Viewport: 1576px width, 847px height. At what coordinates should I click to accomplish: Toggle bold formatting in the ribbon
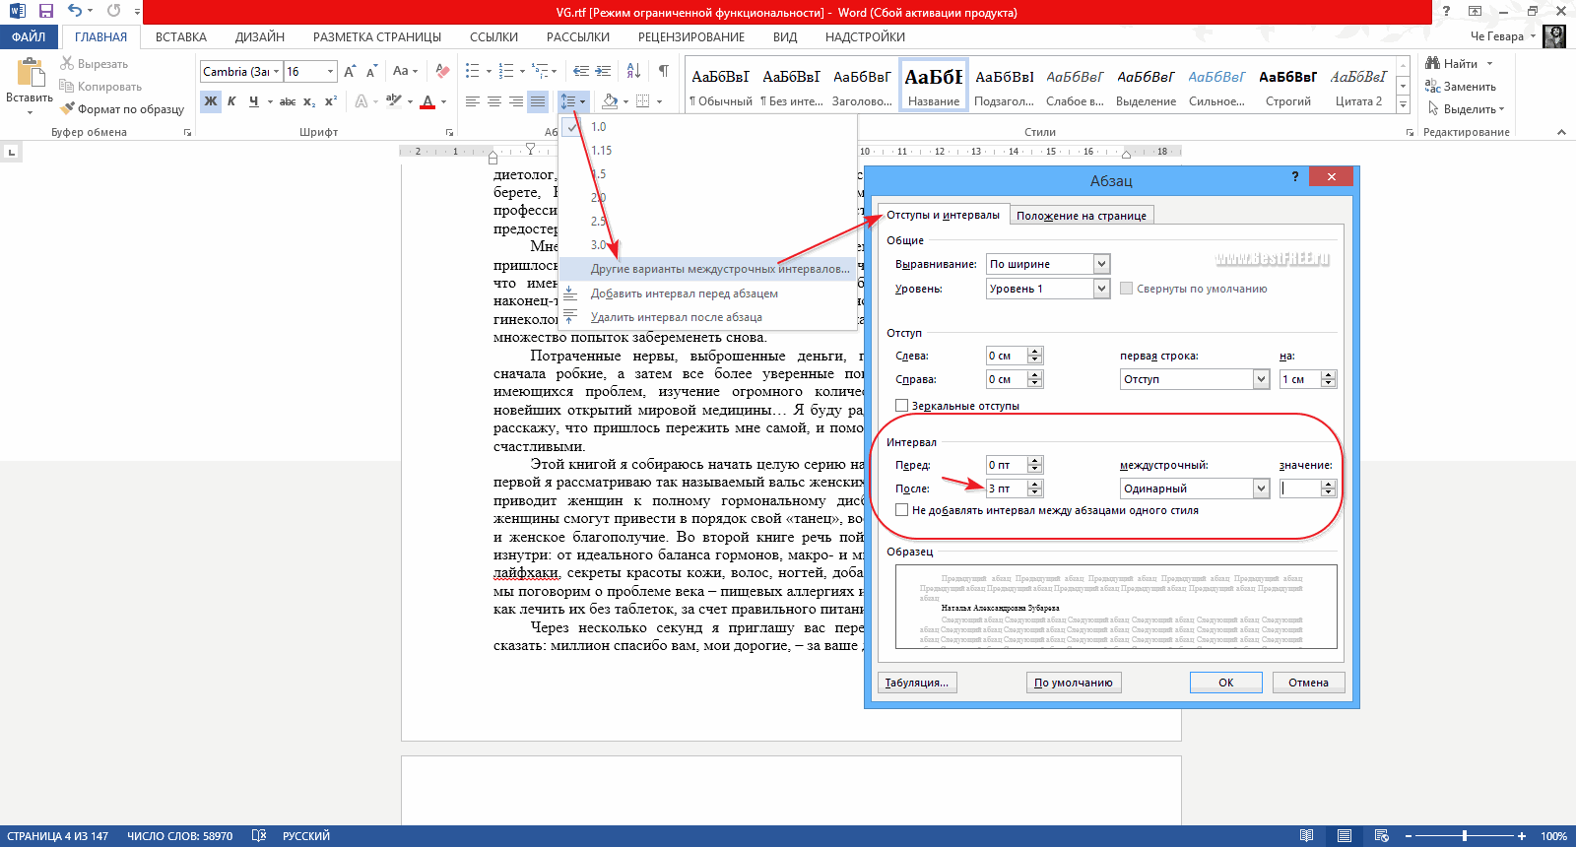pos(211,100)
